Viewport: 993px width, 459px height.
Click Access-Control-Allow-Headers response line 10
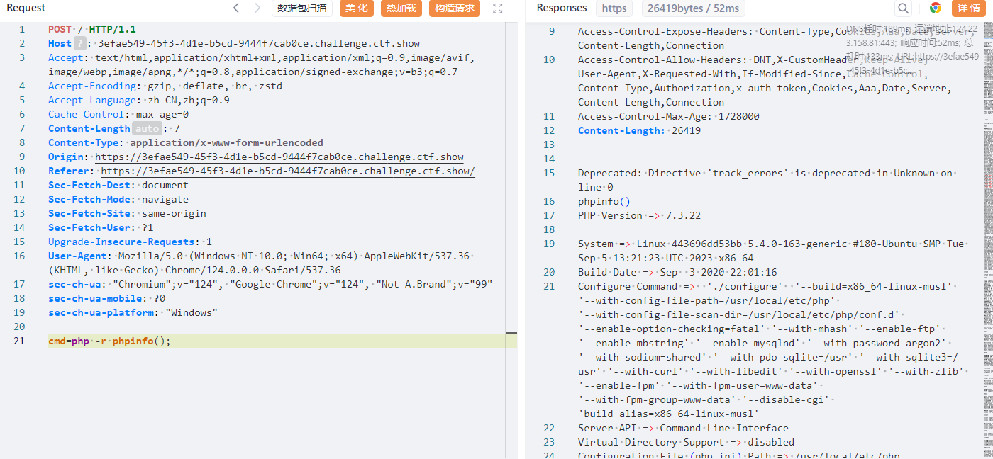[765, 81]
